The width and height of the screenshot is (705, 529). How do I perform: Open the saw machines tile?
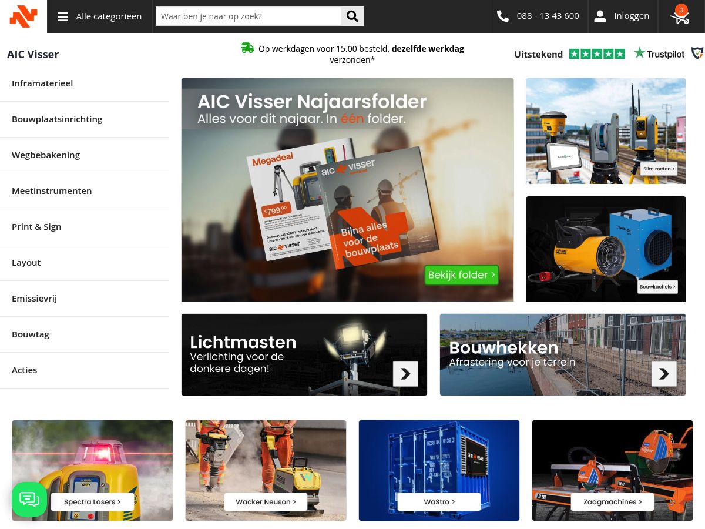(x=612, y=470)
